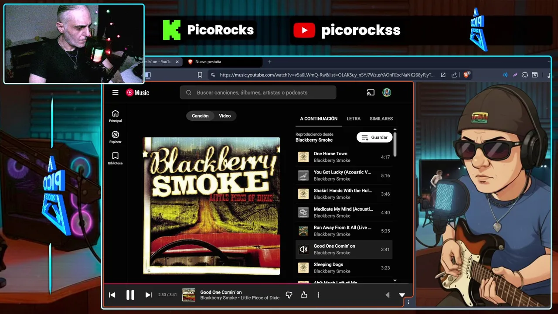Click the player bar album thumbnail
558x314 pixels.
click(x=189, y=295)
